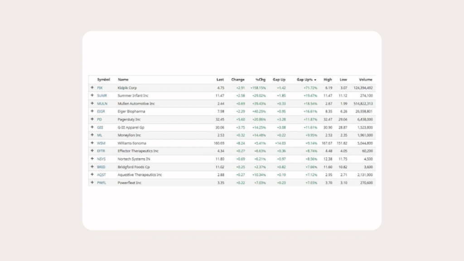Click the AQST symbol link
This screenshot has width=464, height=261.
(x=101, y=174)
